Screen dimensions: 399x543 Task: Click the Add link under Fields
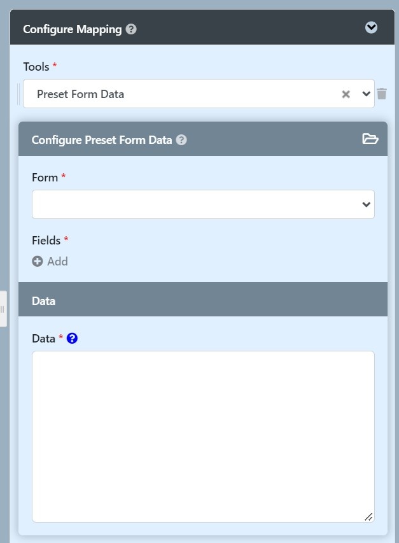click(x=57, y=261)
